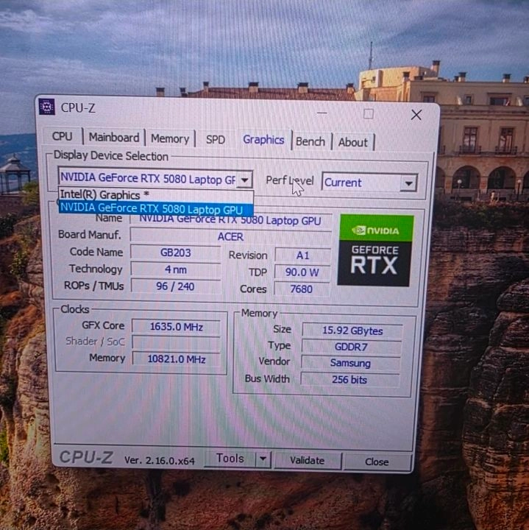Click the Technology value 4 nm
This screenshot has height=530, width=529.
(176, 269)
